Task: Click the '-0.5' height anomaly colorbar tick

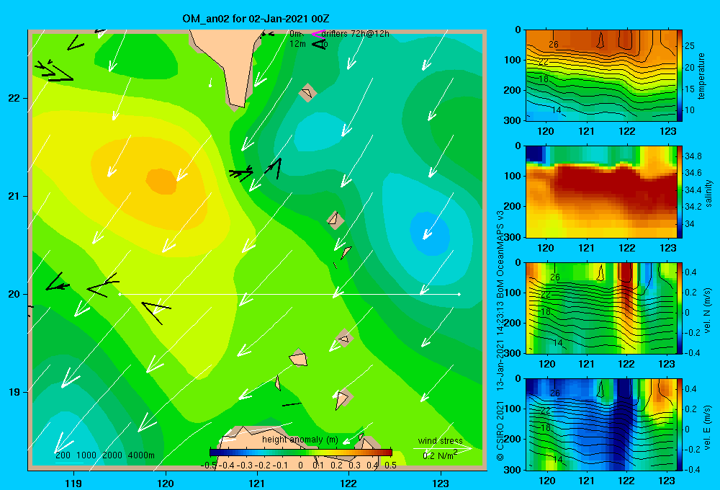Action: (209, 465)
